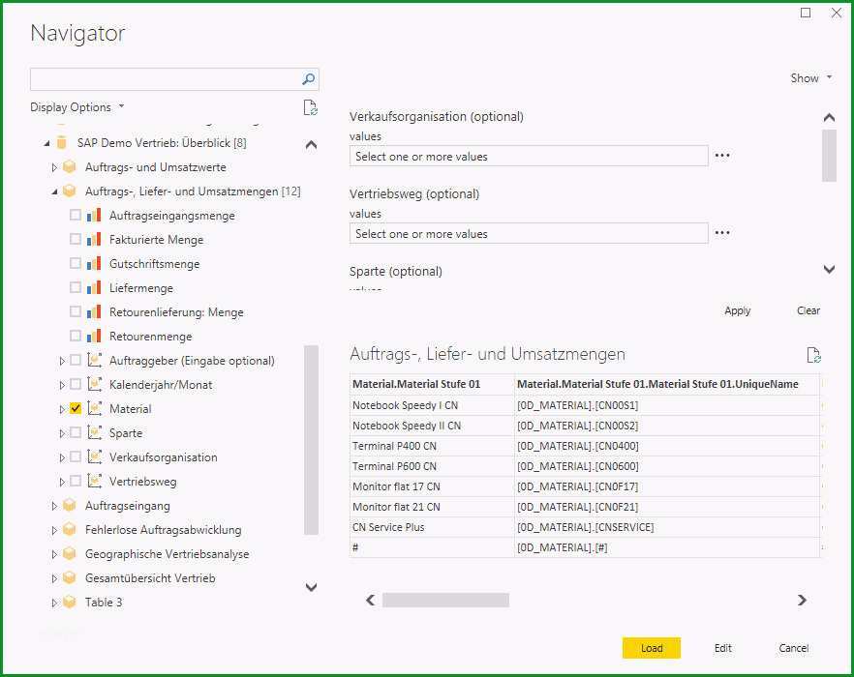This screenshot has height=677, width=854.
Task: Check the Kalenderjahr/Monat checkbox
Action: coord(76,384)
